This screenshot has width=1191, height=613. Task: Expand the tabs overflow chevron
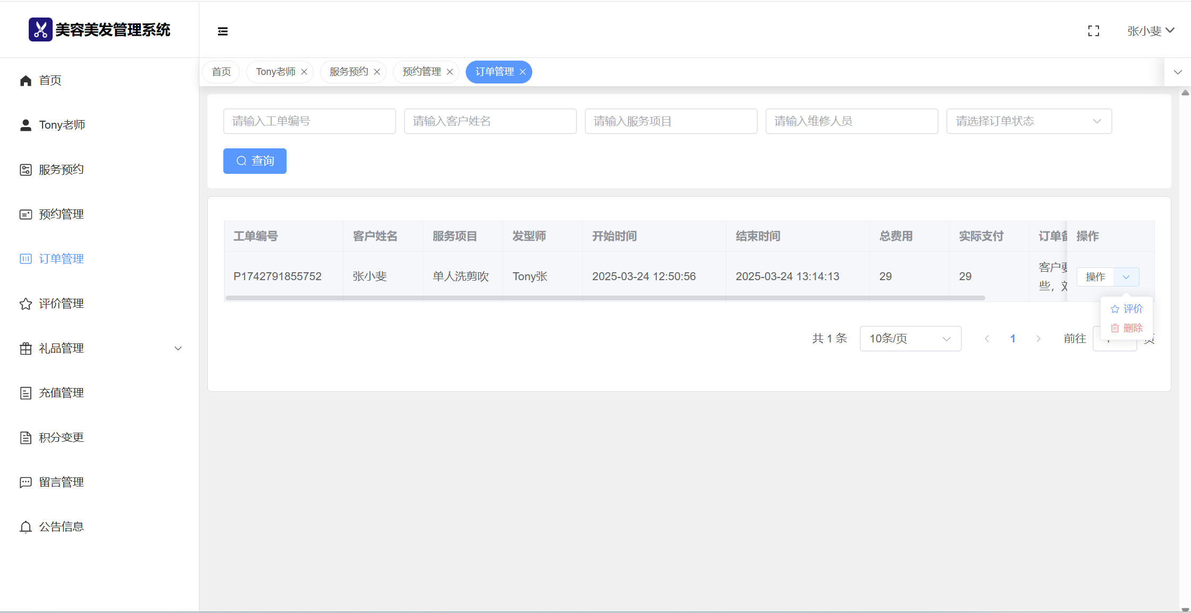pyautogui.click(x=1178, y=72)
